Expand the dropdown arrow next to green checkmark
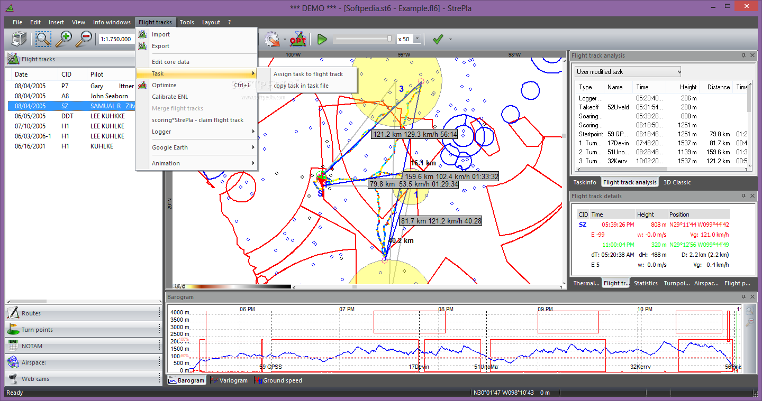Viewport: 762px width, 401px height. click(x=450, y=39)
